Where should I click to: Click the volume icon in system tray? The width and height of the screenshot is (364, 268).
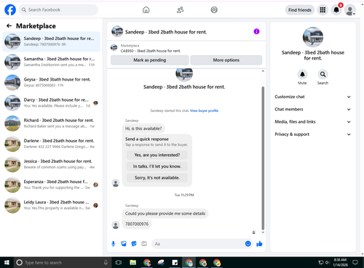pos(328,262)
